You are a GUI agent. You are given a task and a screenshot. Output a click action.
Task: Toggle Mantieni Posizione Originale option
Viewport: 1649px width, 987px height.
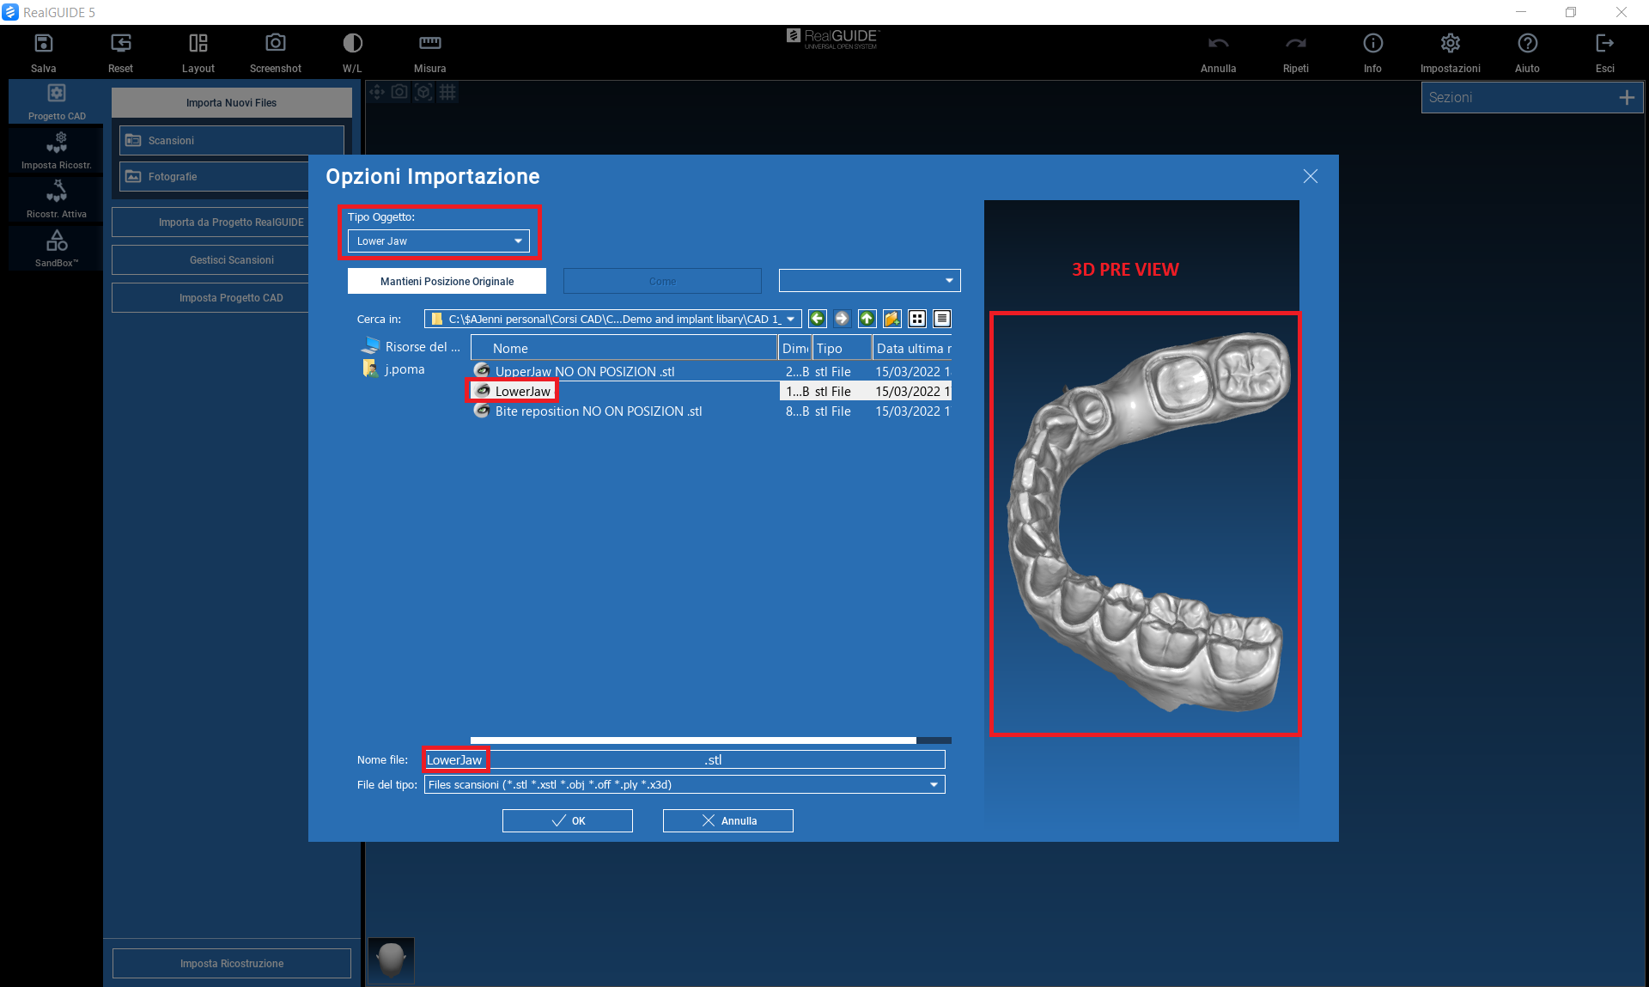tap(447, 281)
